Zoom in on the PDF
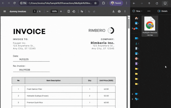This screenshot has width=171, height=108. click(x=61, y=11)
